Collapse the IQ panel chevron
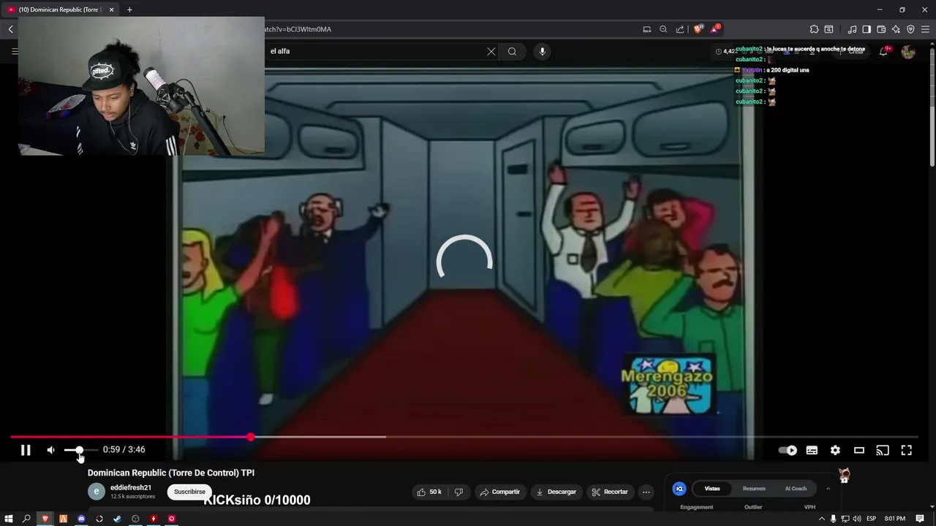The image size is (936, 526). (x=828, y=489)
